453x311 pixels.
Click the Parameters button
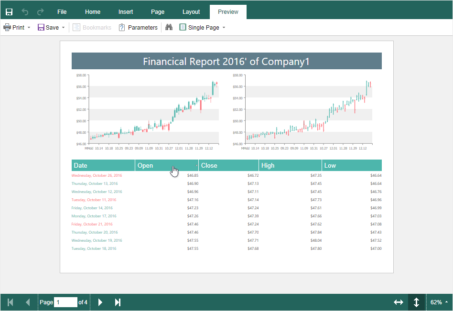tap(138, 28)
